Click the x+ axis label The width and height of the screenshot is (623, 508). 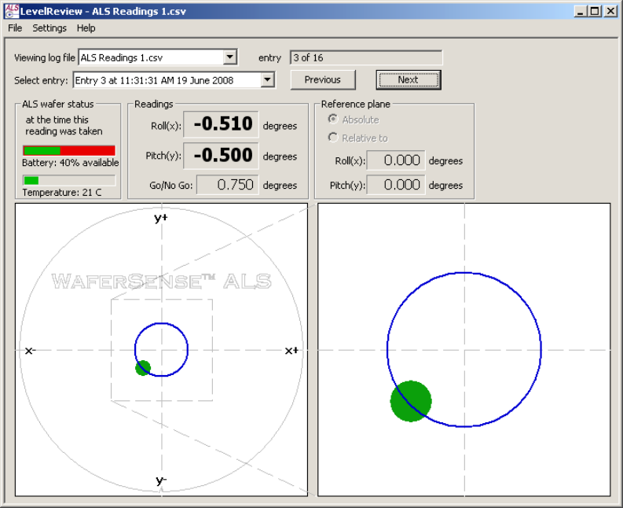[291, 351]
